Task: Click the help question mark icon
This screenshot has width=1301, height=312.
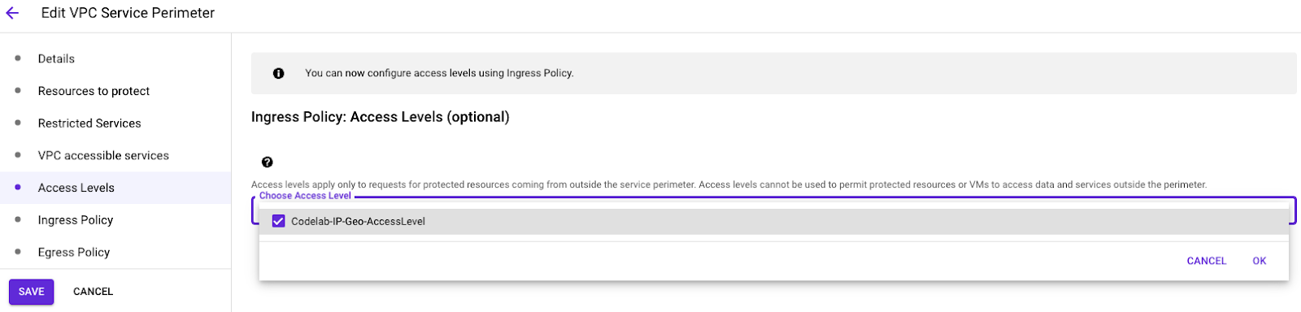Action: tap(268, 162)
